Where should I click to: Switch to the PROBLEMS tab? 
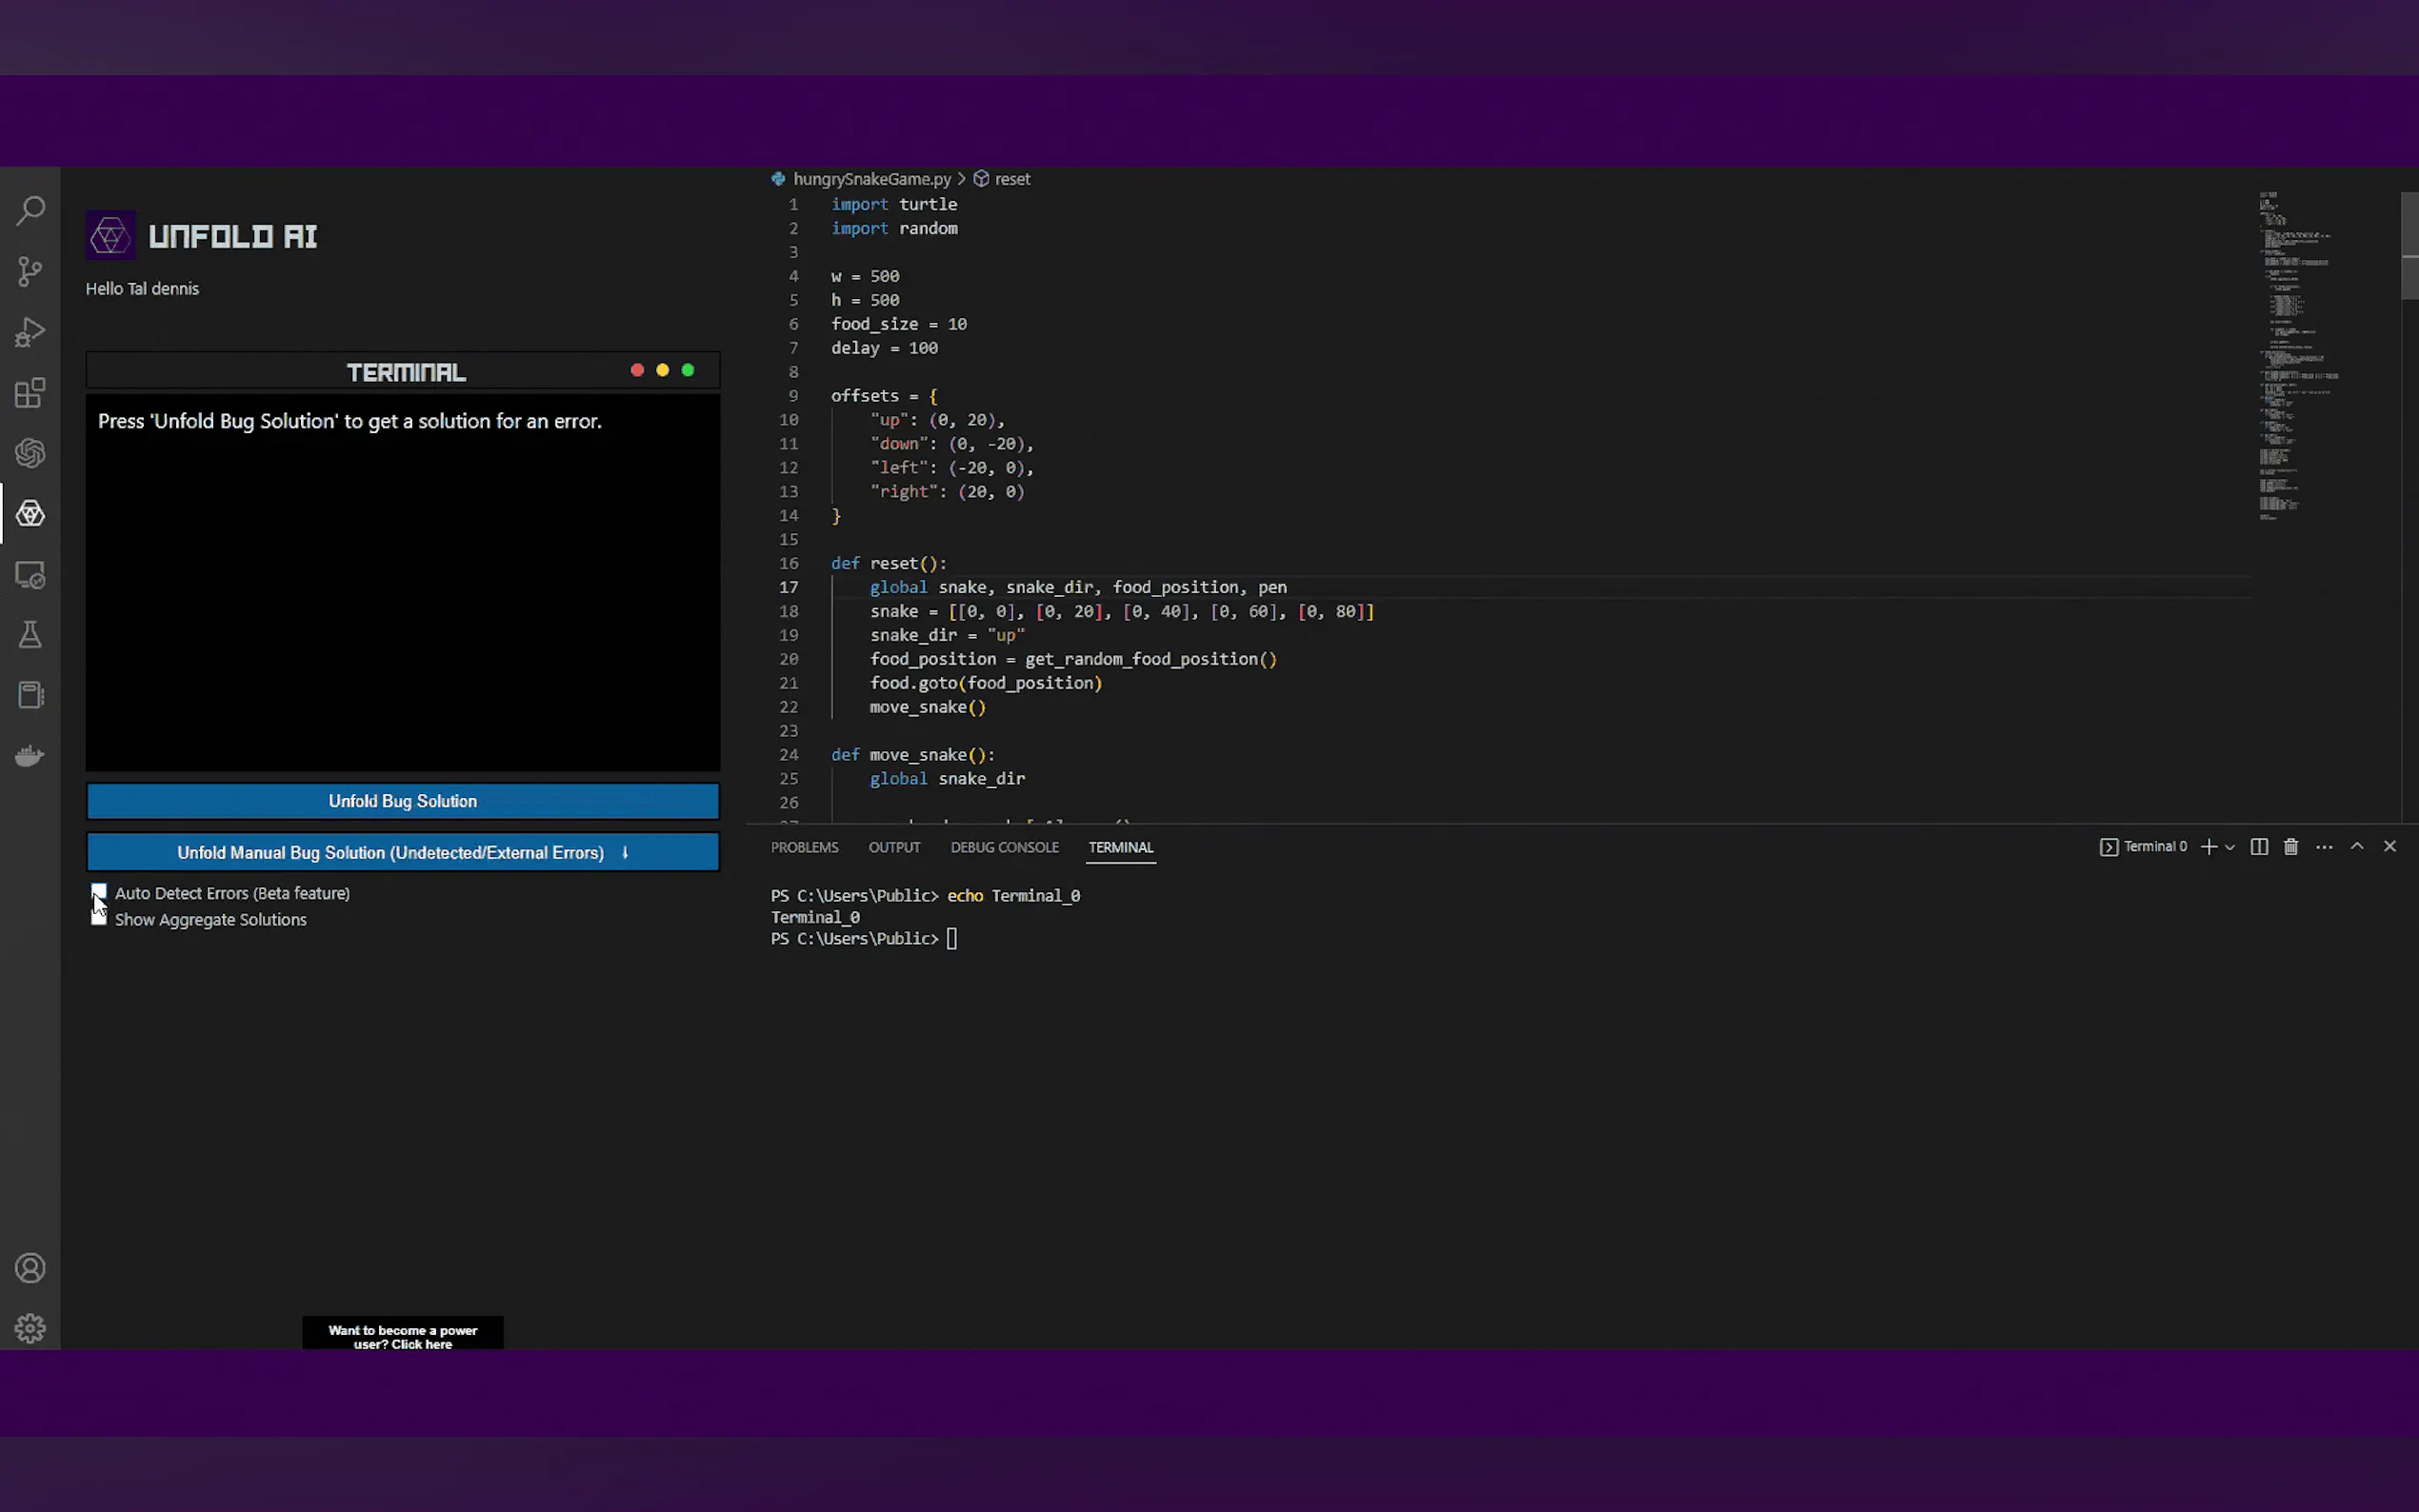[x=804, y=847]
